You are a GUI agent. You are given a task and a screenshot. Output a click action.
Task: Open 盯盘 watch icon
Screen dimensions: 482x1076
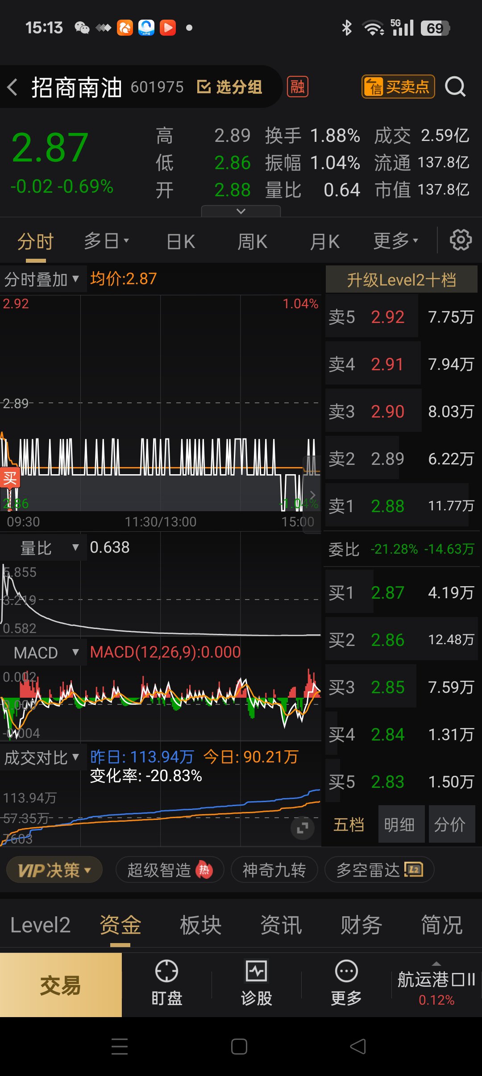point(166,983)
